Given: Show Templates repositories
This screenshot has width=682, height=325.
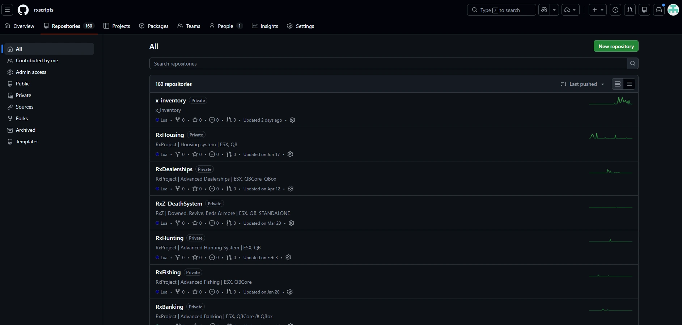Looking at the screenshot, I should 49,142.
